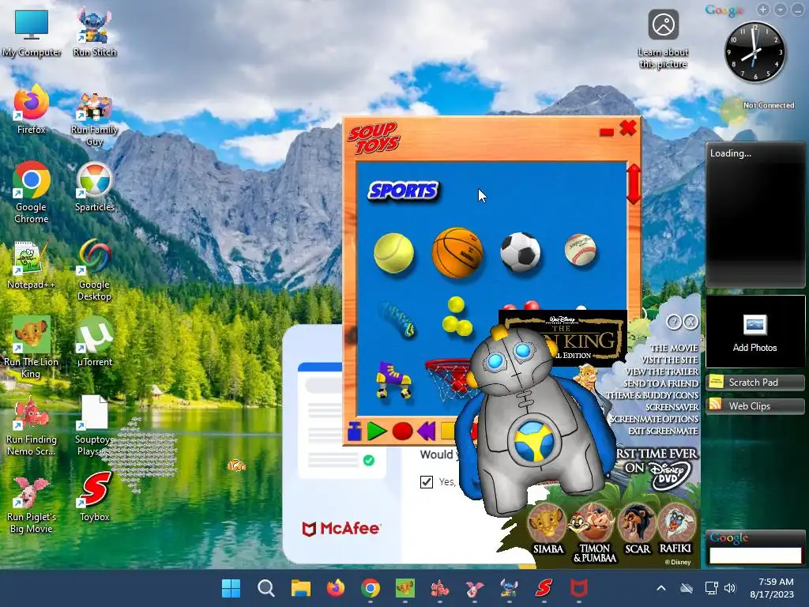Image resolution: width=809 pixels, height=607 pixels.
Task: Click the Google search box in the sidebar
Action: (x=754, y=556)
